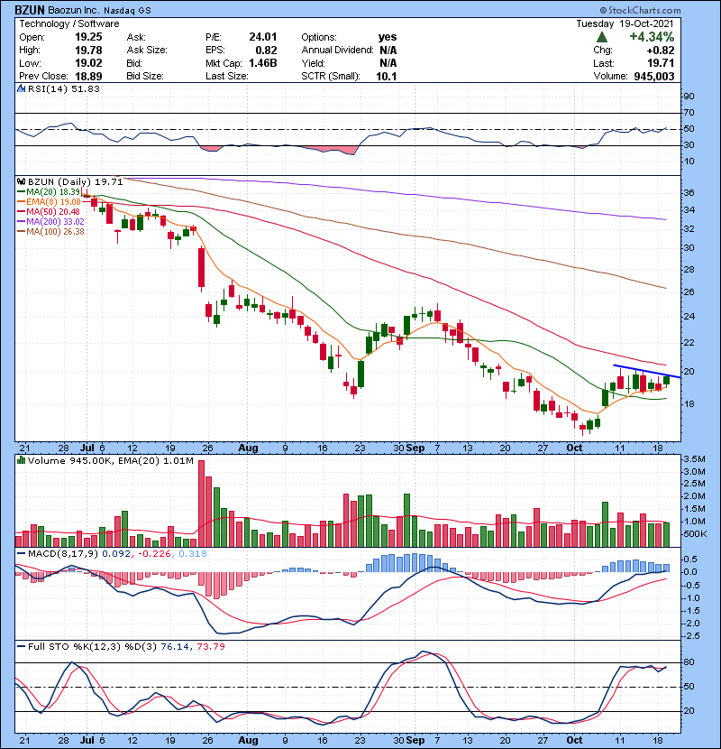Click the Yield: label
Image resolution: width=721 pixels, height=749 pixels.
[313, 63]
